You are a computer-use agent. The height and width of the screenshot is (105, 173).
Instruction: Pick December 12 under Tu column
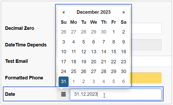pyautogui.click(x=84, y=52)
